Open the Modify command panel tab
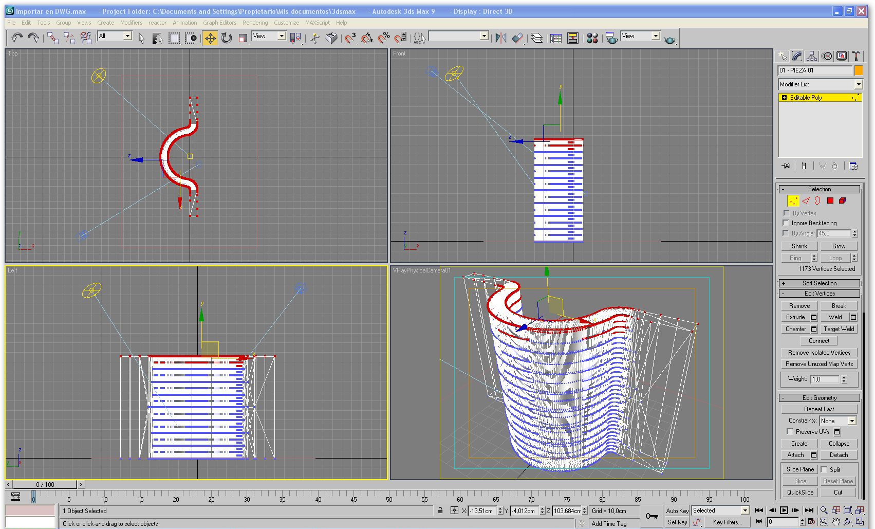875x529 pixels. (797, 56)
